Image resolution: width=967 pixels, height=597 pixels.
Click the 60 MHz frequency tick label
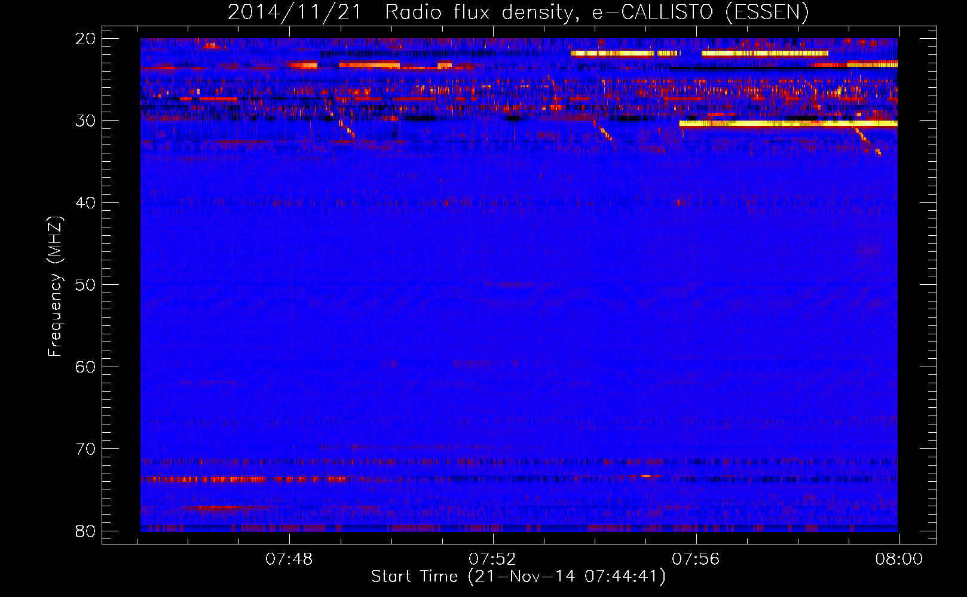85,367
